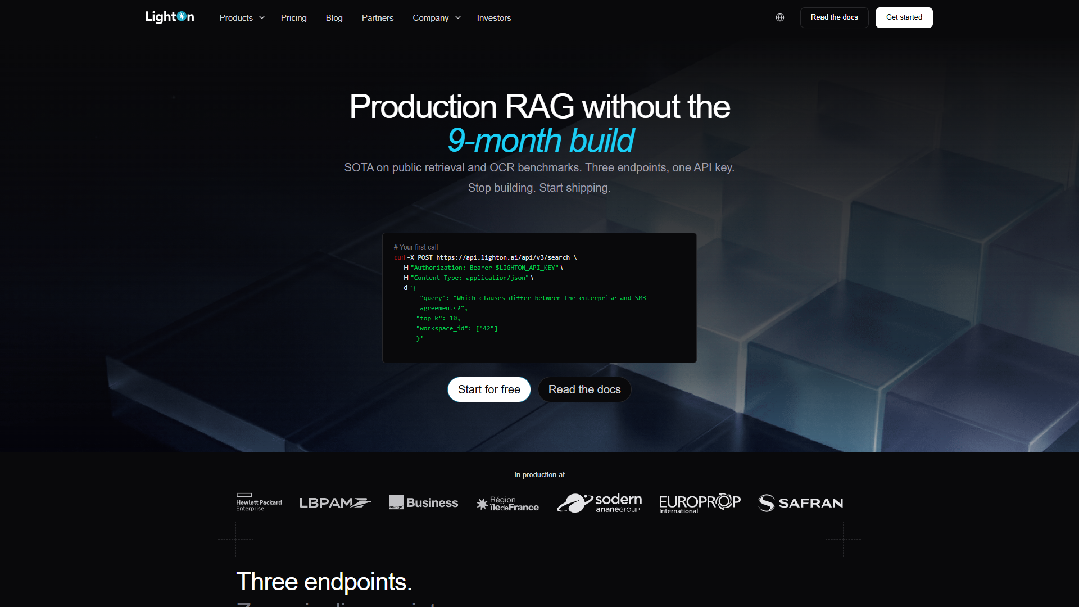Screen dimensions: 1079x607
Task: Click the LBPAM logo
Action: pos(335,502)
